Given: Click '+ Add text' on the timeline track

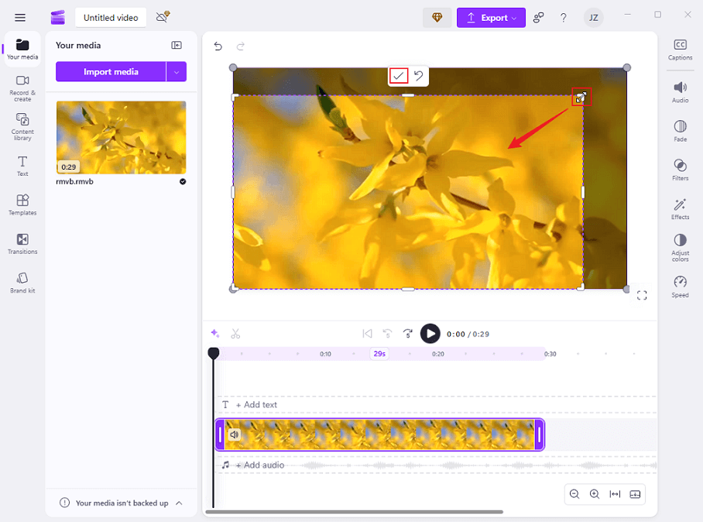Looking at the screenshot, I should [x=255, y=404].
